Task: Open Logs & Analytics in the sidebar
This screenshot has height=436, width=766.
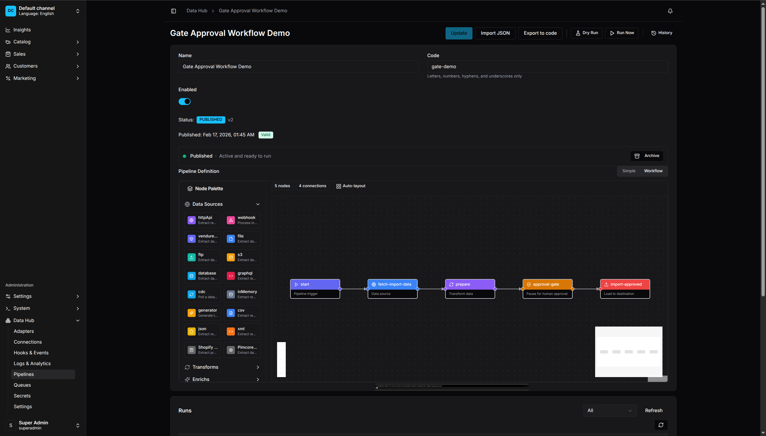Action: point(32,363)
